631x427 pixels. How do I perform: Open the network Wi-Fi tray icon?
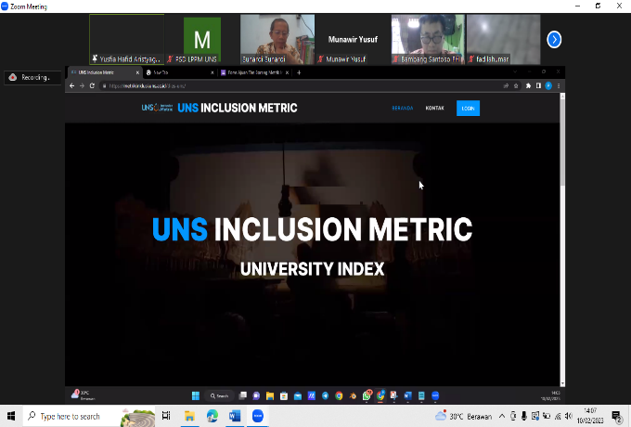[x=558, y=416]
